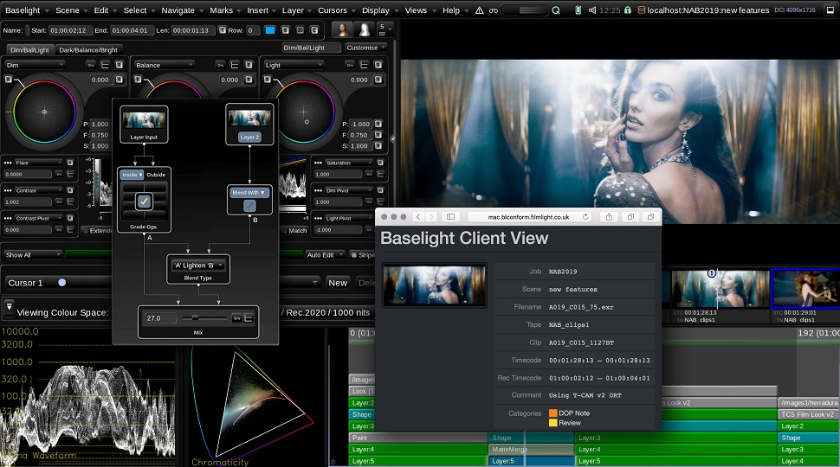Click the curve icon in the Mix node

249,318
